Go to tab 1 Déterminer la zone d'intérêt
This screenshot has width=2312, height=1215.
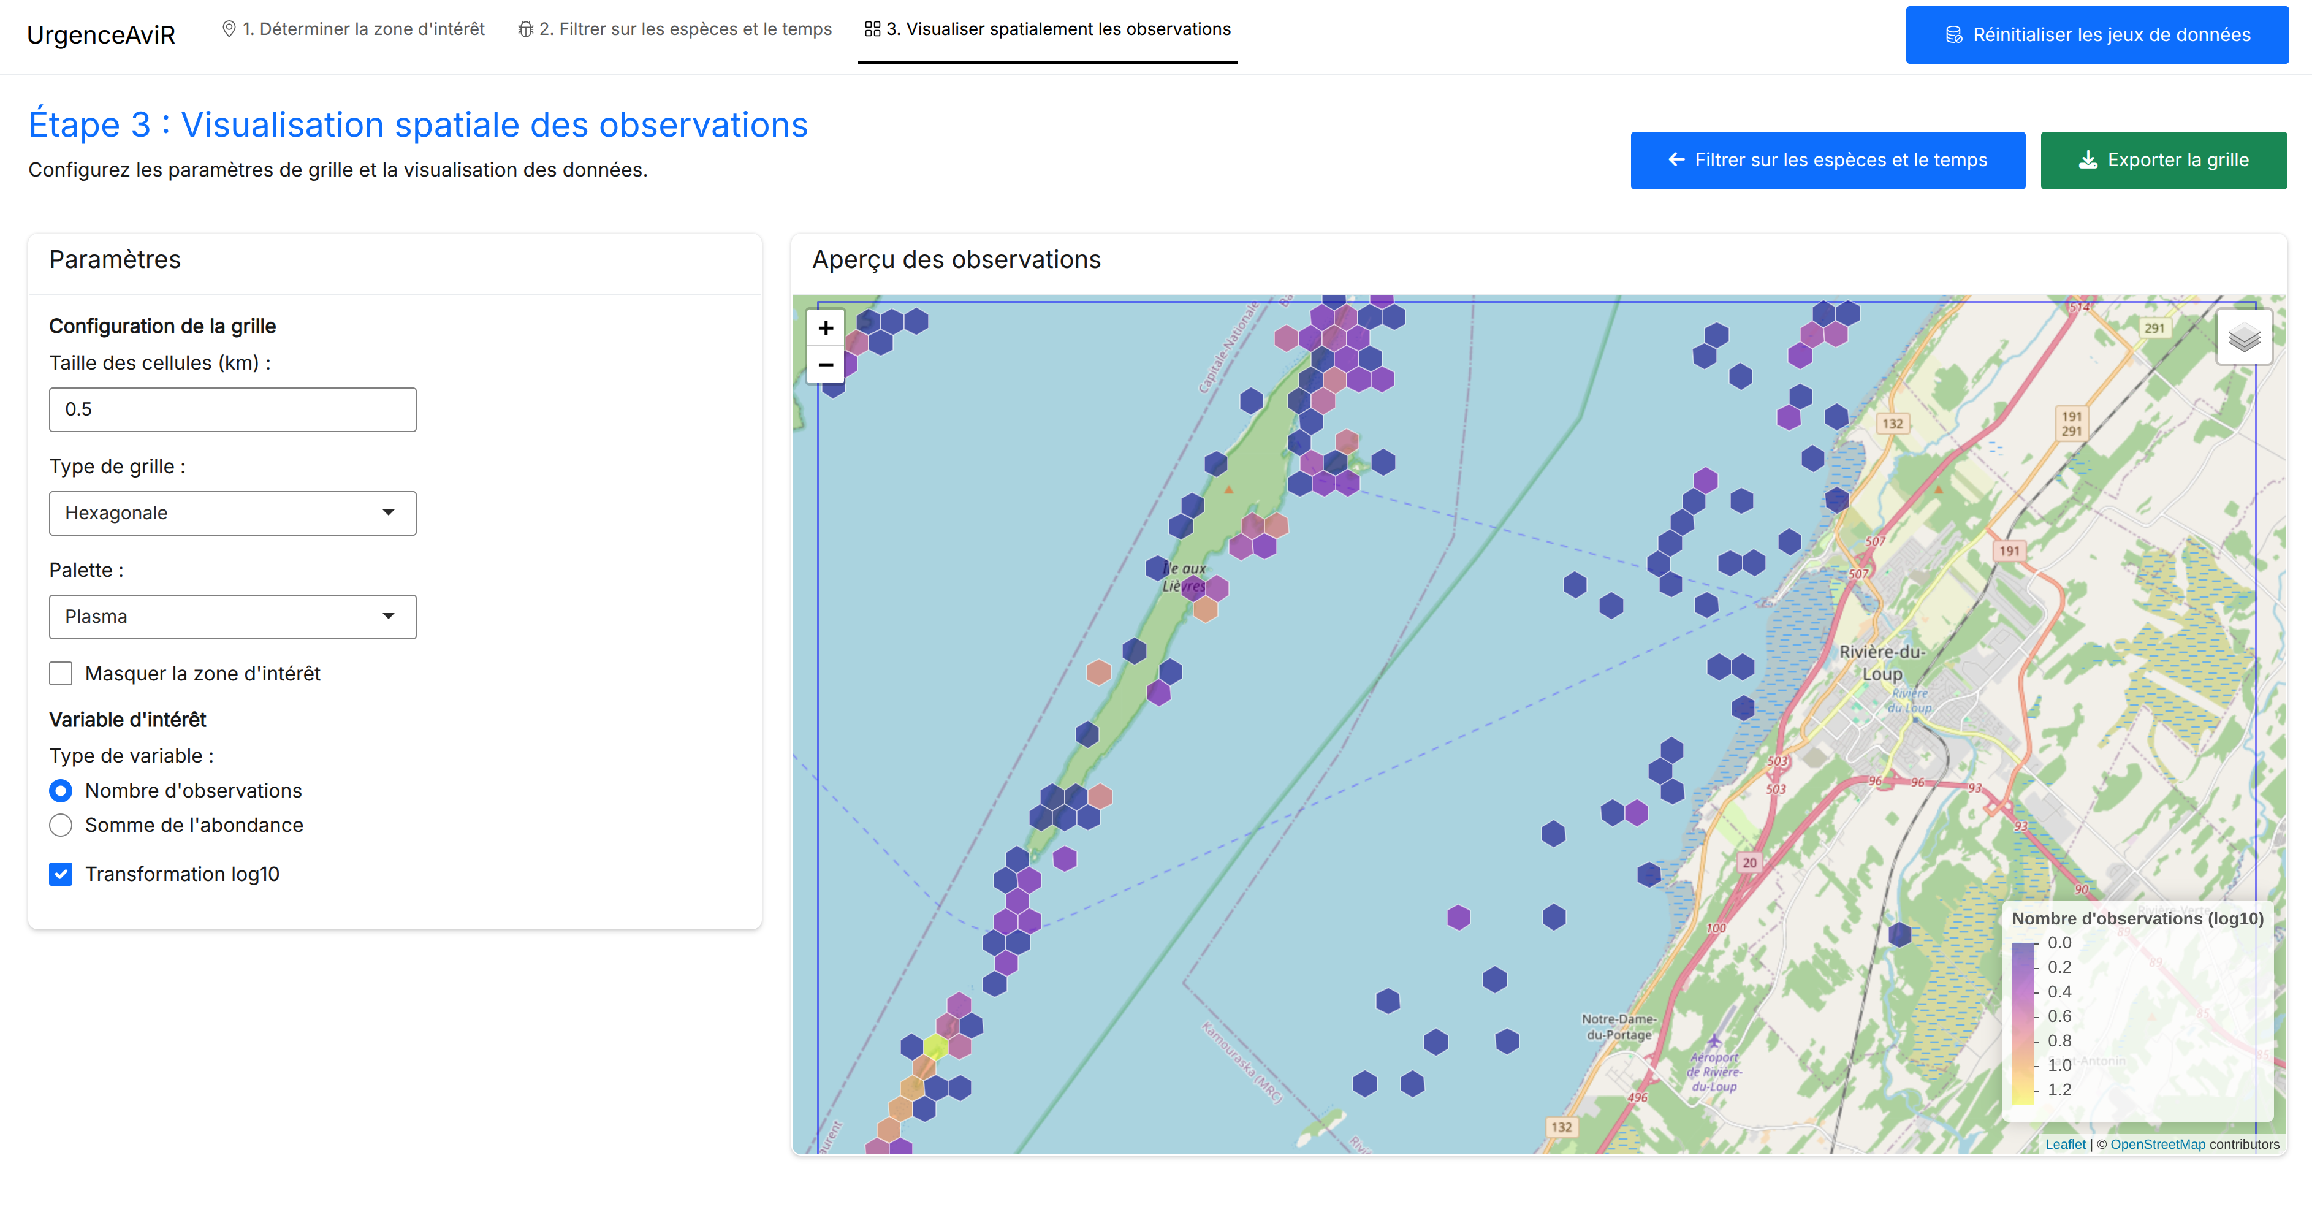[354, 29]
